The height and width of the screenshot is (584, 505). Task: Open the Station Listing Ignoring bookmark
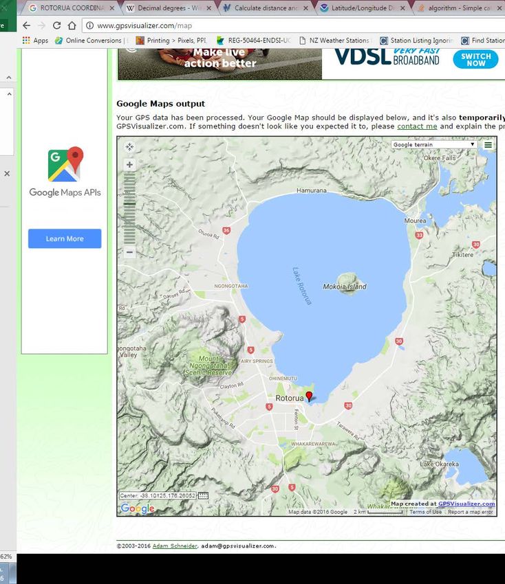click(x=416, y=41)
